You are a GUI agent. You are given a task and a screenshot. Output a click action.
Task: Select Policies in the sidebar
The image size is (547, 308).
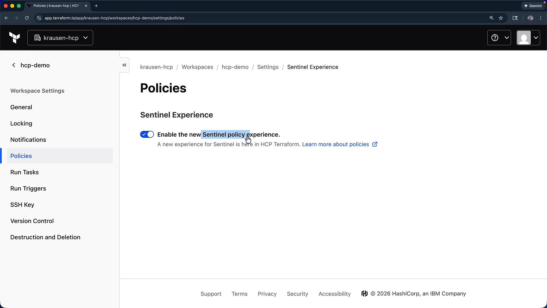click(x=60, y=156)
